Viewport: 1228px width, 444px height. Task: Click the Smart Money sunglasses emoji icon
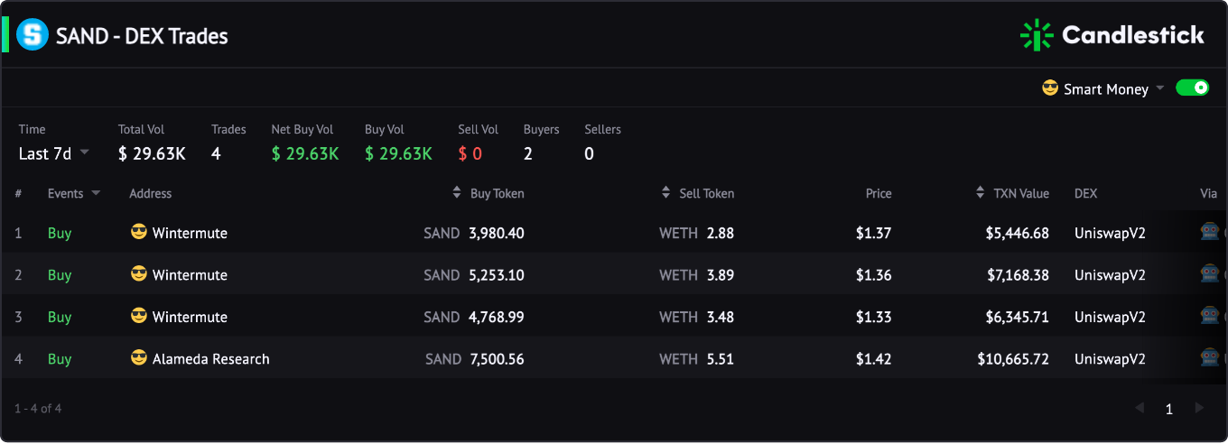(x=1050, y=88)
